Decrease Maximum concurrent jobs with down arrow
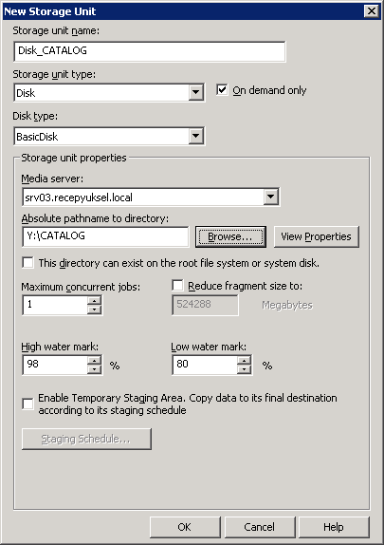 click(x=94, y=310)
